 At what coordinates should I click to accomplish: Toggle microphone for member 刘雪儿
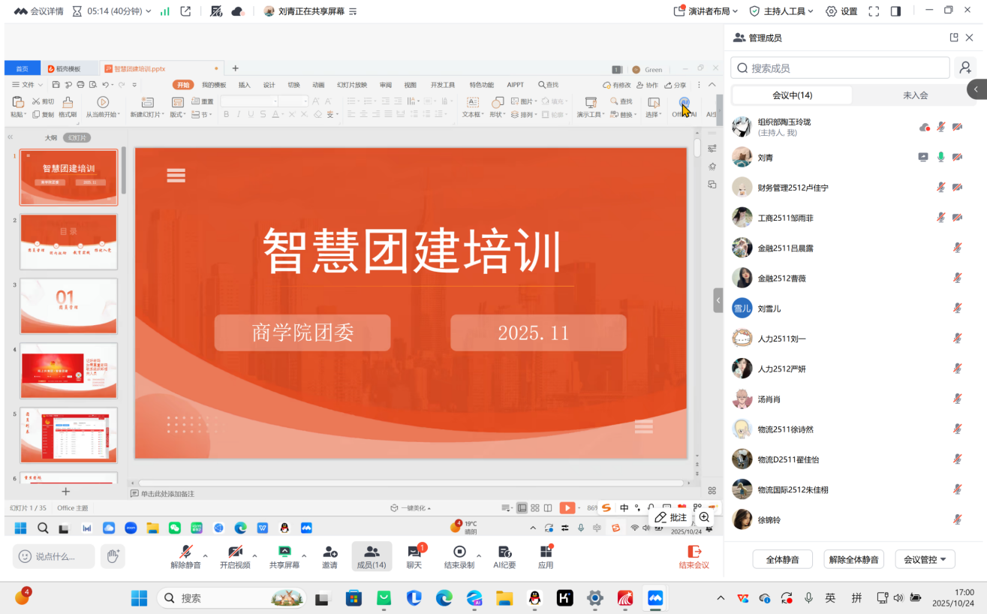(x=957, y=309)
